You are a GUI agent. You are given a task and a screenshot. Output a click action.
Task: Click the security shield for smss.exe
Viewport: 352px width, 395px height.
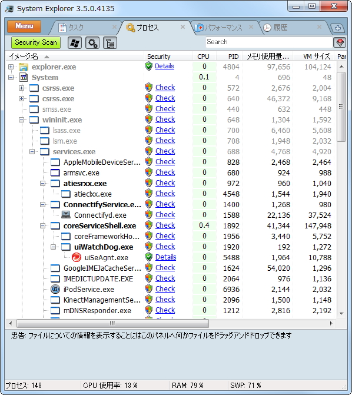coord(149,108)
